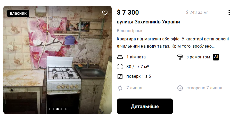The image size is (239, 115).
Task: Click the stairs floor icon beside поверх 1 з 5
Action: click(120, 76)
